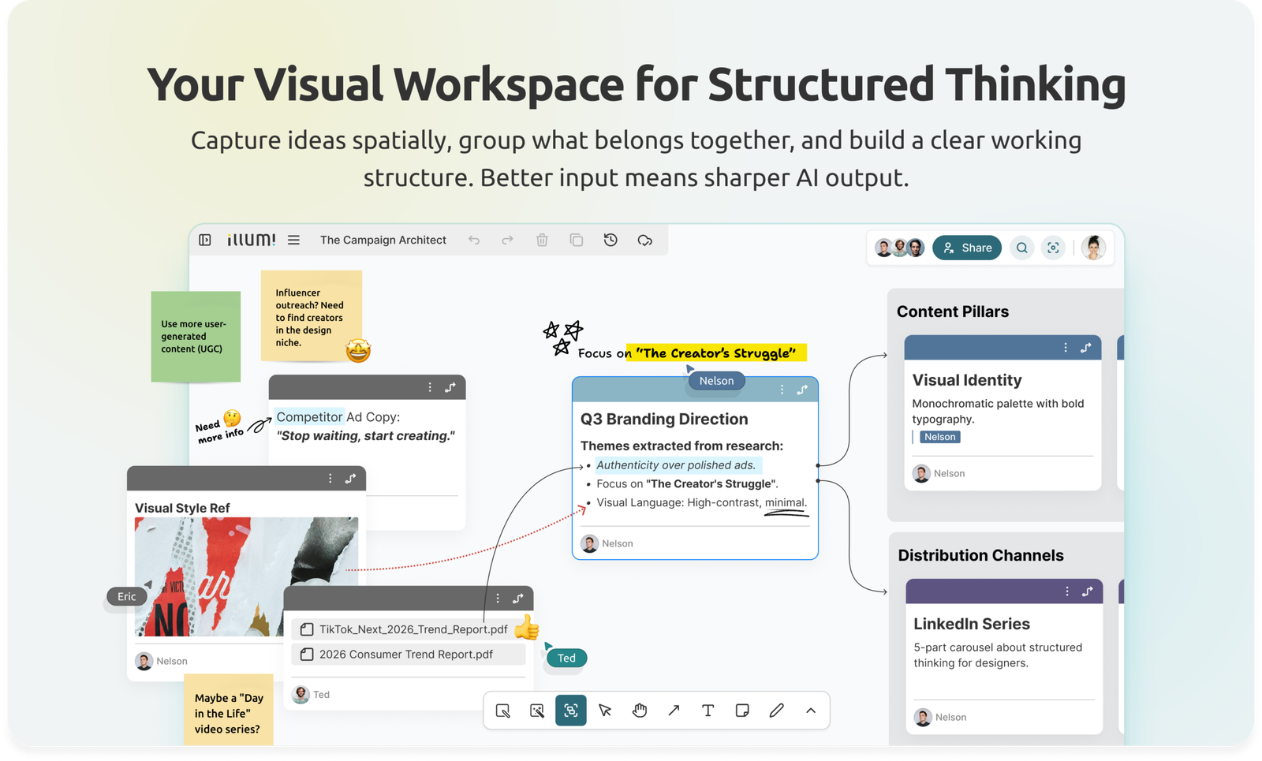Click the search magnifier icon

[1021, 248]
